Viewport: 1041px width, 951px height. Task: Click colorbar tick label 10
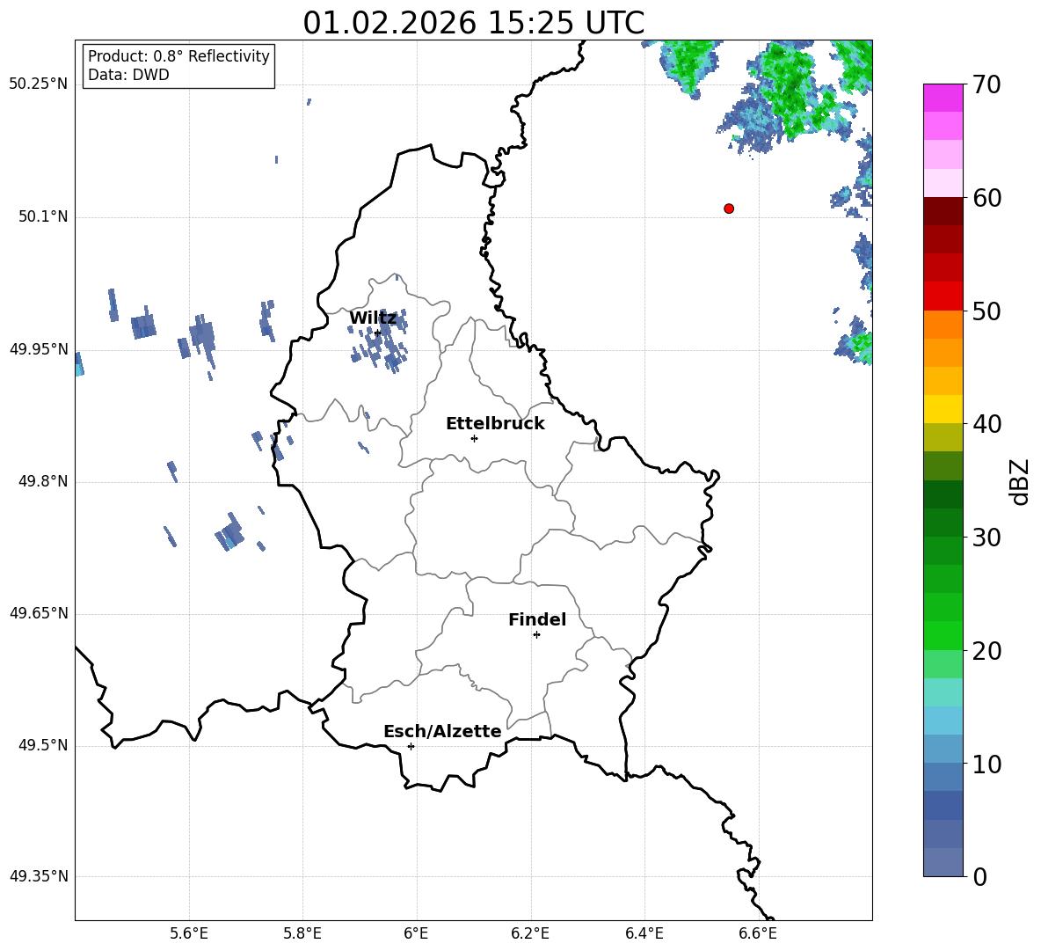click(x=986, y=764)
